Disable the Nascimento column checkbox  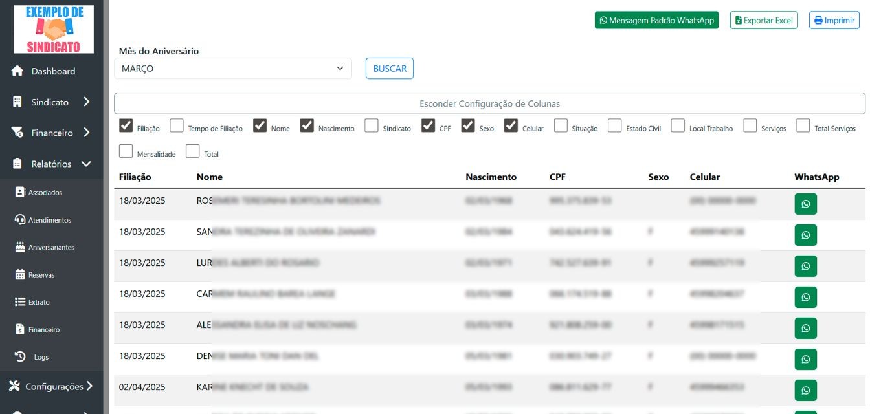(x=307, y=124)
